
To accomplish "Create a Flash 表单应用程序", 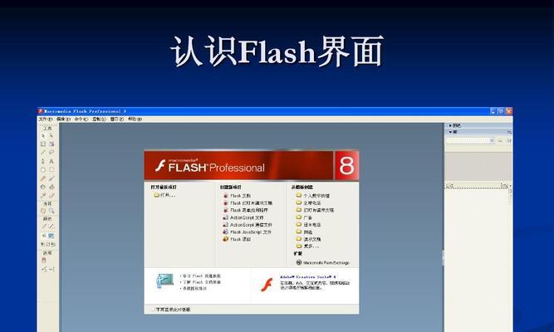I will click(x=246, y=210).
